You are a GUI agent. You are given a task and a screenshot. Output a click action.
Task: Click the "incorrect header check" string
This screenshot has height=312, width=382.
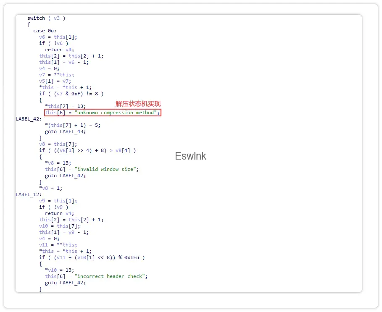point(111,276)
